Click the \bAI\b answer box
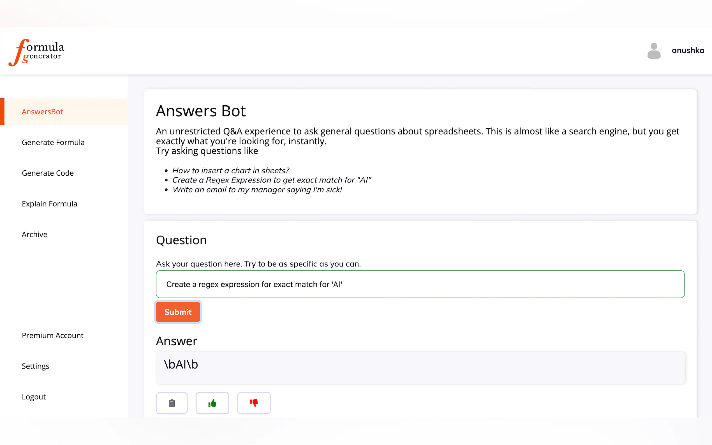 click(x=420, y=368)
